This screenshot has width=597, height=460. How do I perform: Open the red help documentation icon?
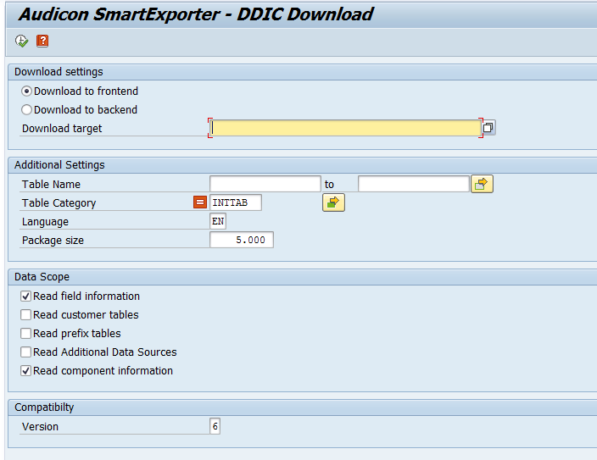click(42, 41)
